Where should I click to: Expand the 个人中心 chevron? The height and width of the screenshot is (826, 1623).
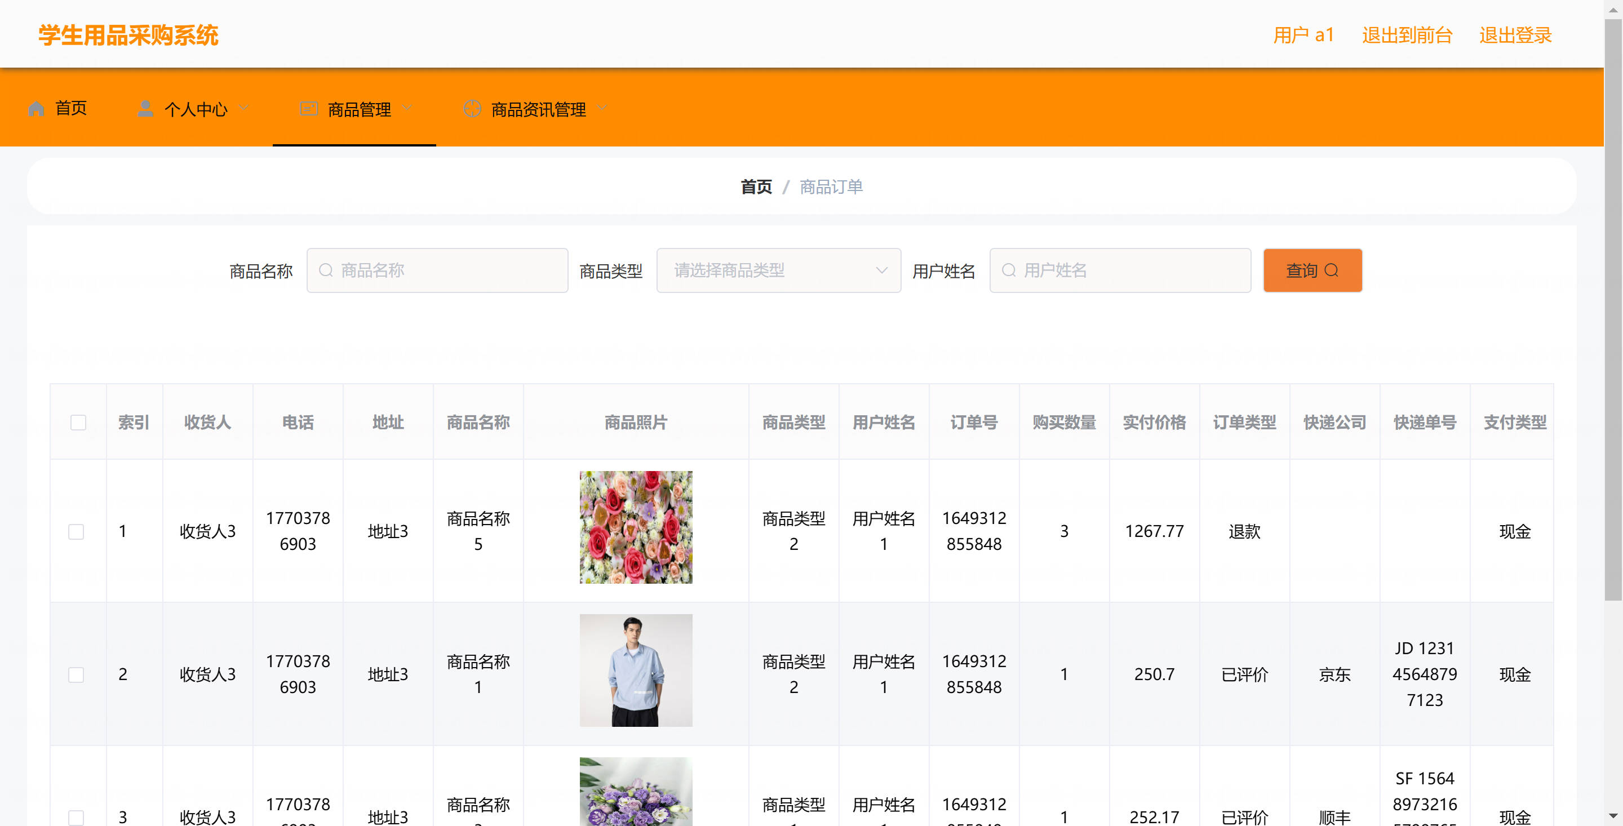coord(244,108)
